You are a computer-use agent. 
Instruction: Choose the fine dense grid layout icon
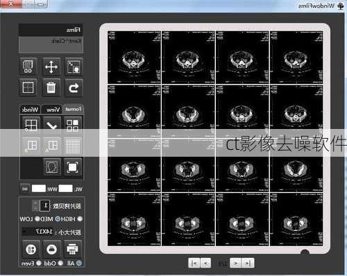click(x=72, y=146)
